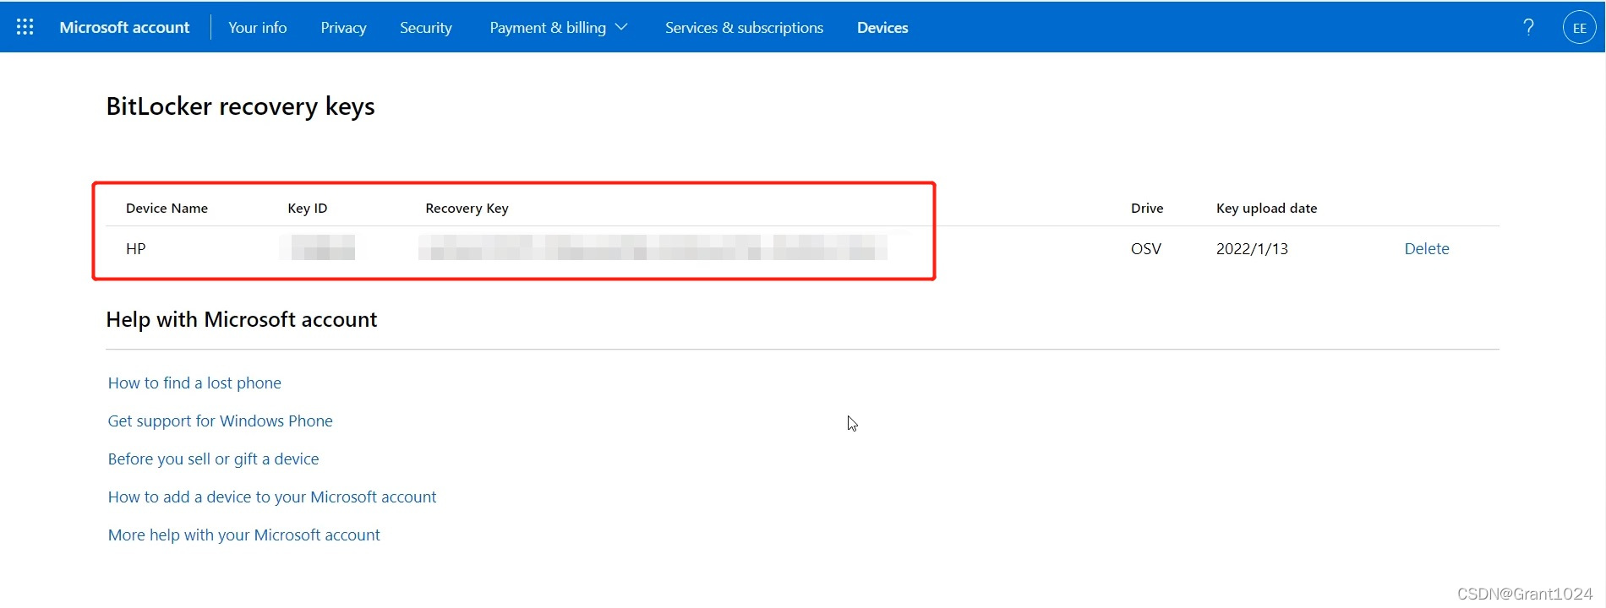This screenshot has width=1606, height=608.
Task: Open the Your info tab
Action: coord(258,27)
